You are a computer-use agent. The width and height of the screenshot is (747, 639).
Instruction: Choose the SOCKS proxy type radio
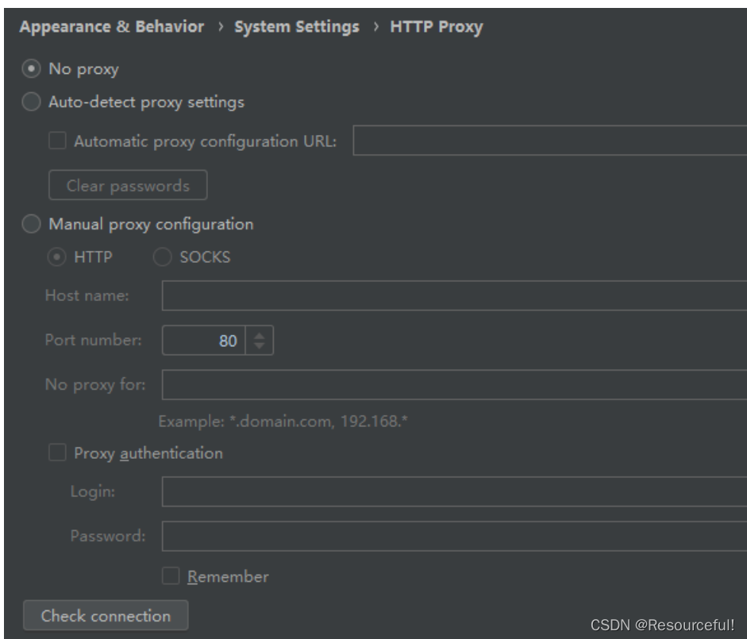(162, 257)
